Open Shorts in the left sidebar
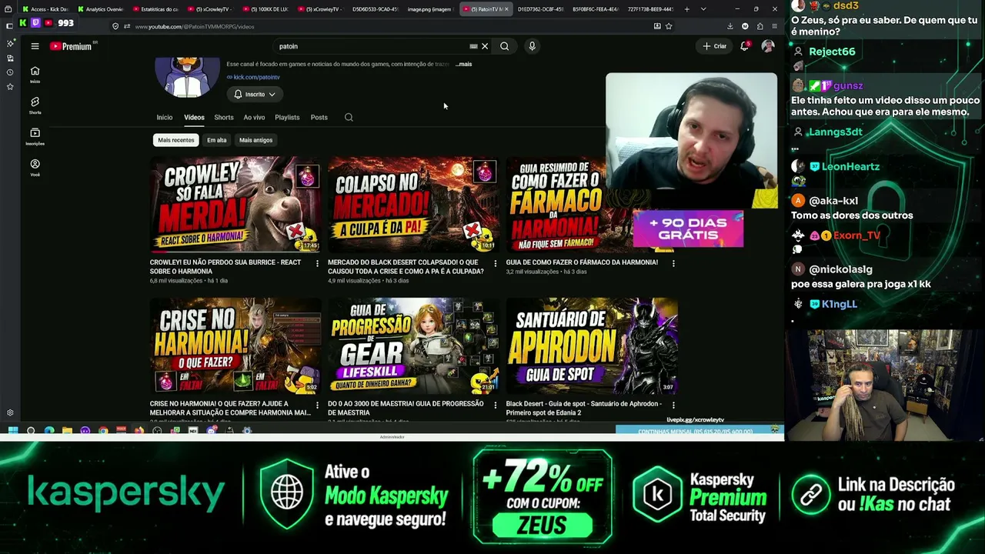The height and width of the screenshot is (554, 985). pyautogui.click(x=35, y=105)
